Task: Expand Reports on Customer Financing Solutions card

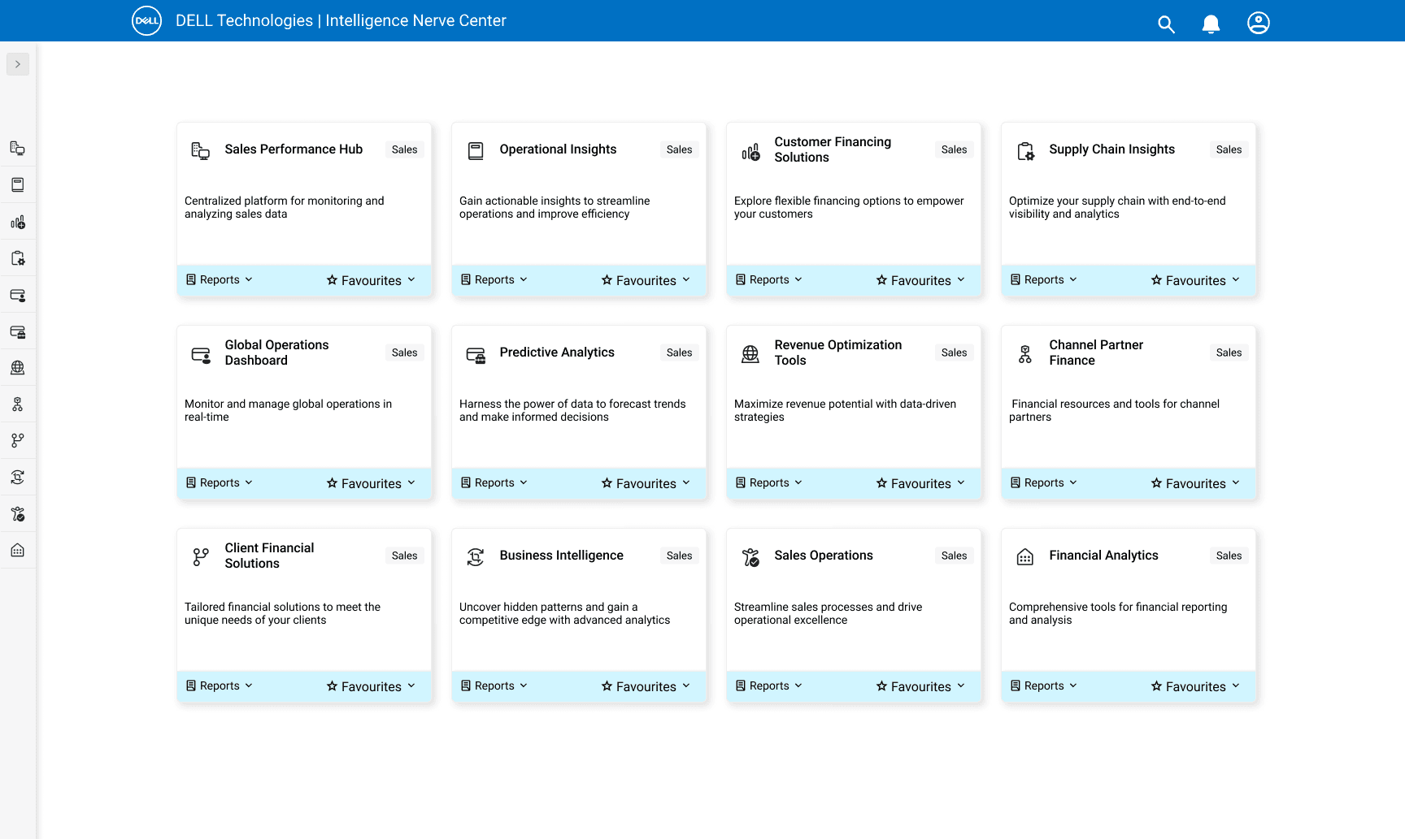Action: pyautogui.click(x=769, y=279)
